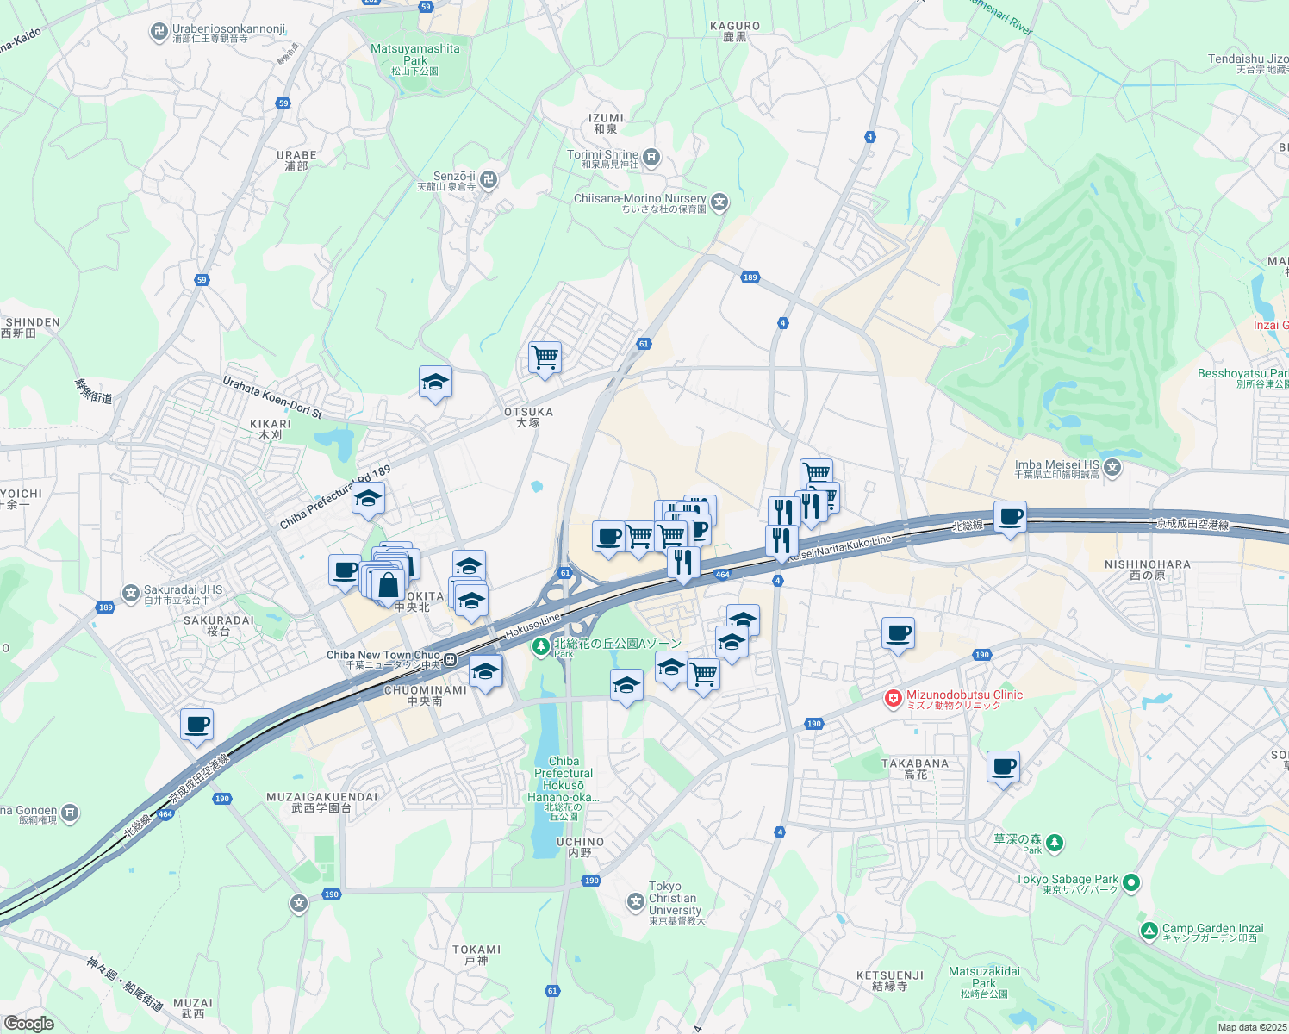Select the Torimi Shrine marker in Izumi
This screenshot has height=1034, width=1289.
[x=650, y=156]
